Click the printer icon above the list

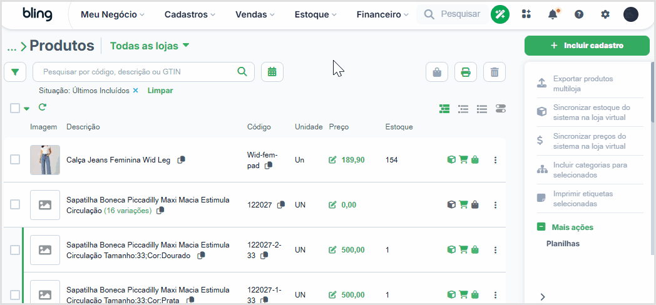[x=466, y=72]
